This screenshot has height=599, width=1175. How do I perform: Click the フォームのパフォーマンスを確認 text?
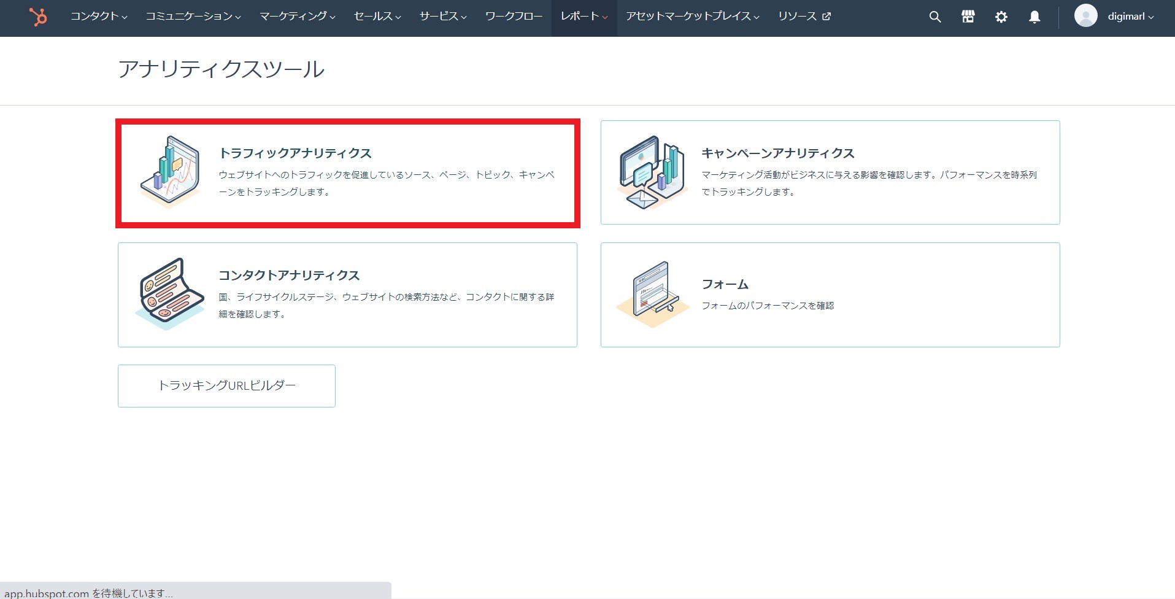[x=768, y=306]
